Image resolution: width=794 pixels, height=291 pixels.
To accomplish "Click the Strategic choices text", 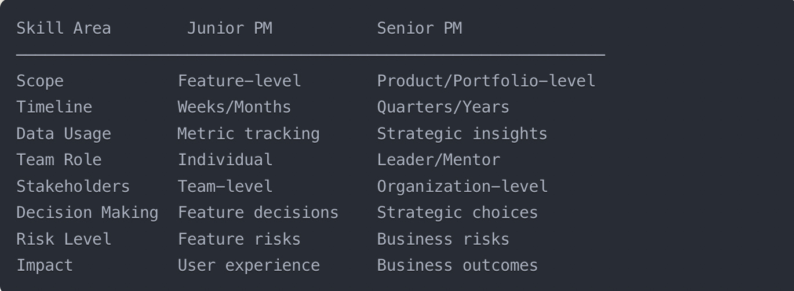I will (x=457, y=213).
